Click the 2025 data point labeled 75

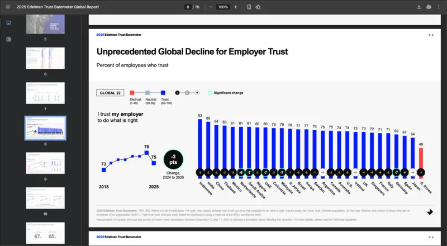click(154, 163)
